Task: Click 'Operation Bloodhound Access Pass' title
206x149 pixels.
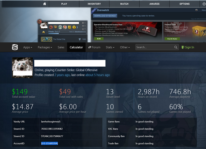Action: coord(108,25)
